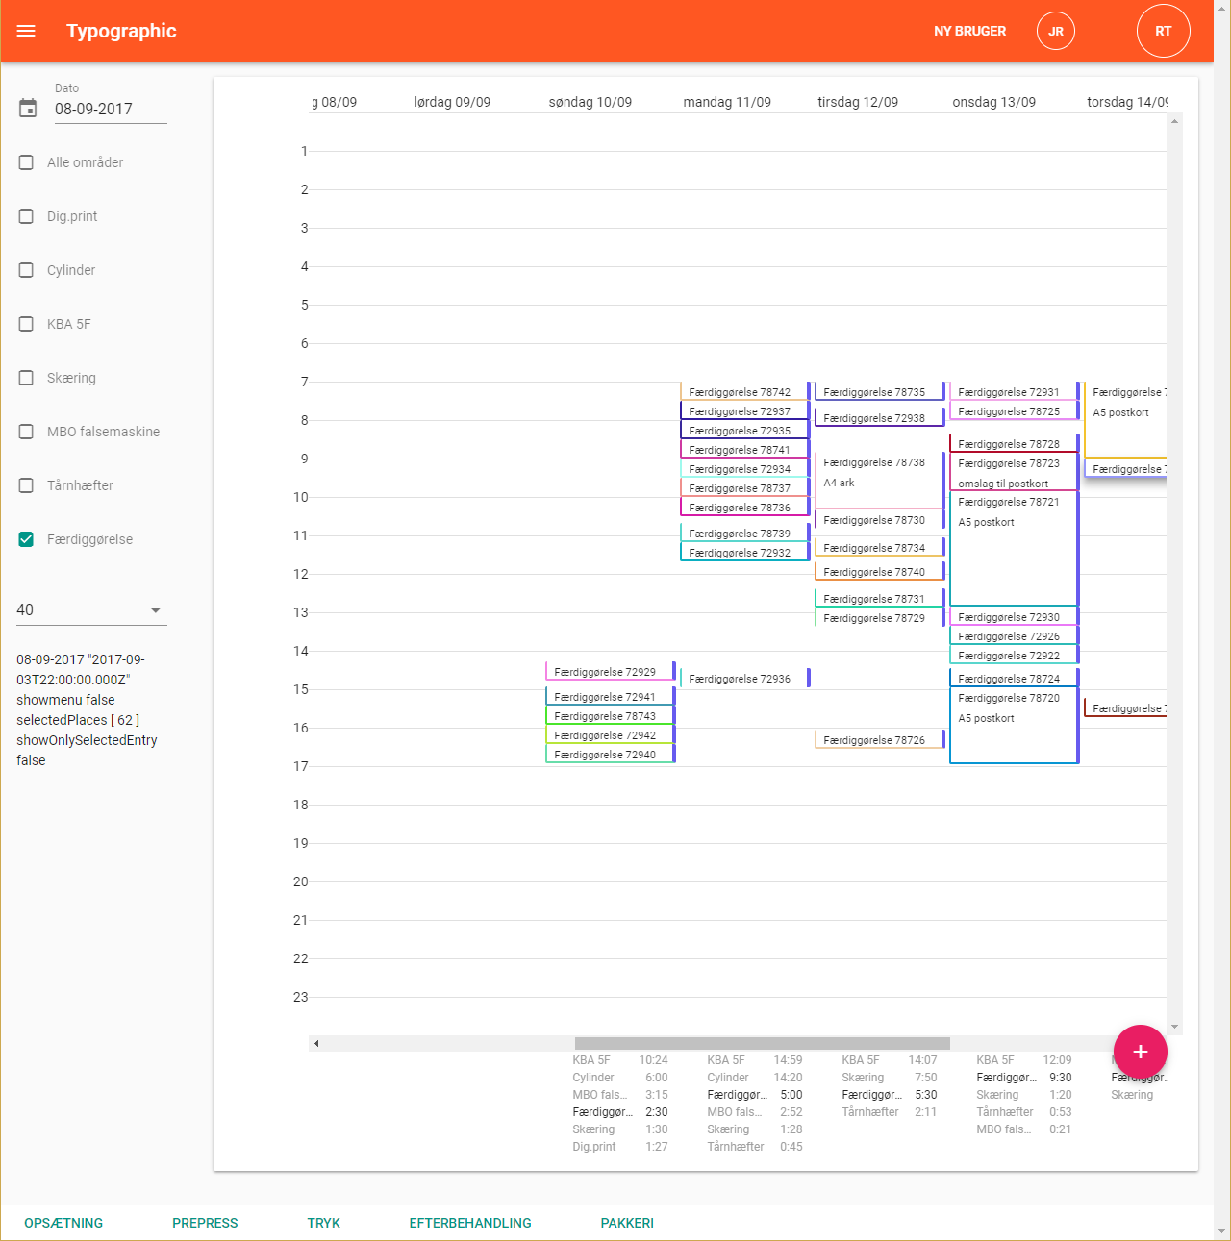Open the OPSÆTNING tab
The height and width of the screenshot is (1241, 1231).
pos(63,1223)
